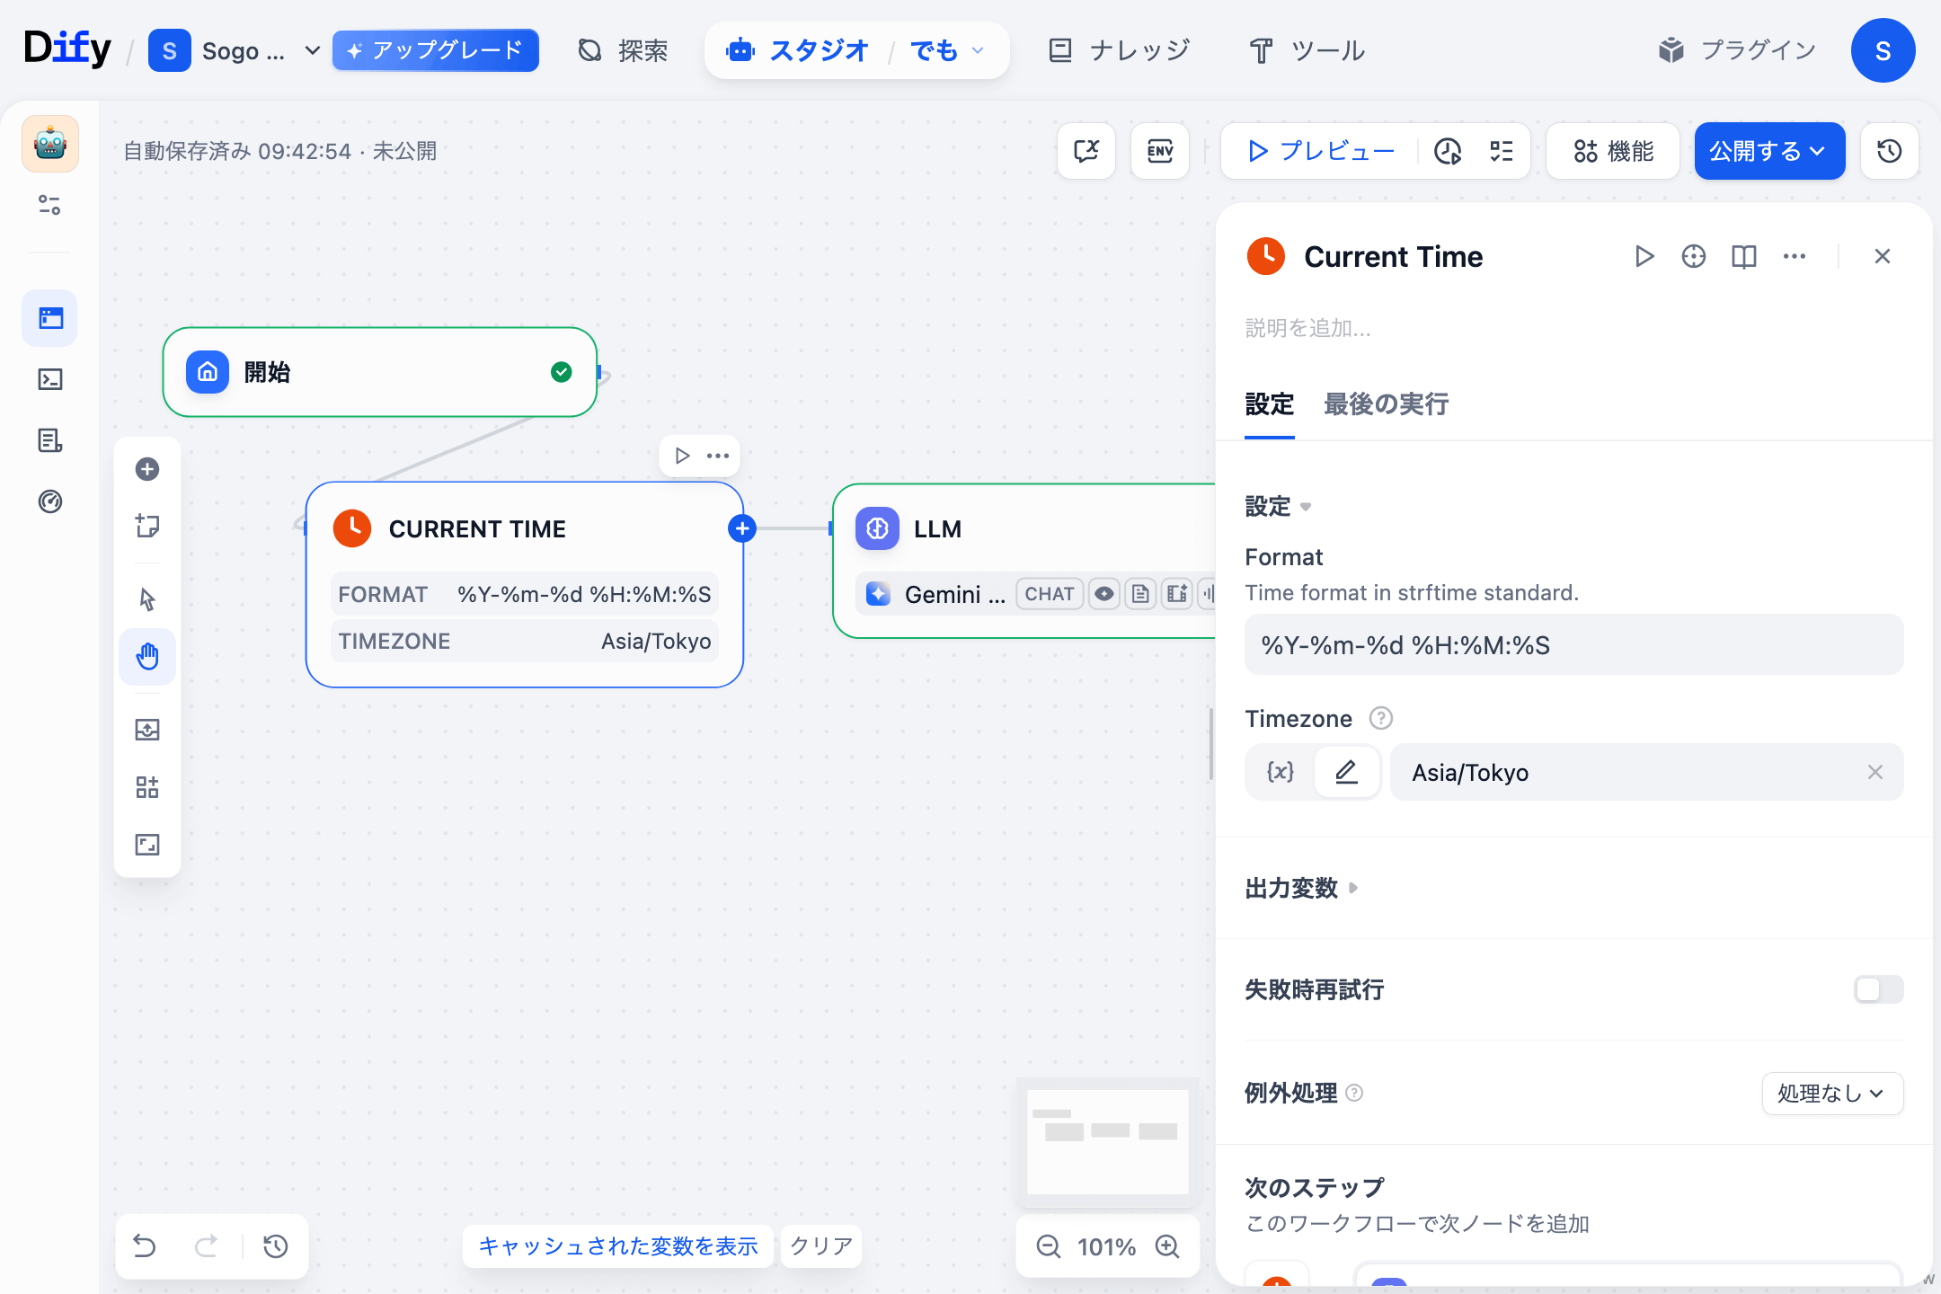Image resolution: width=1941 pixels, height=1294 pixels.
Task: Select the pointer tool in the canvas palette
Action: tap(146, 598)
